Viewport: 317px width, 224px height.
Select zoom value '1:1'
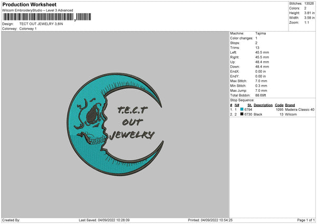pyautogui.click(x=306, y=22)
